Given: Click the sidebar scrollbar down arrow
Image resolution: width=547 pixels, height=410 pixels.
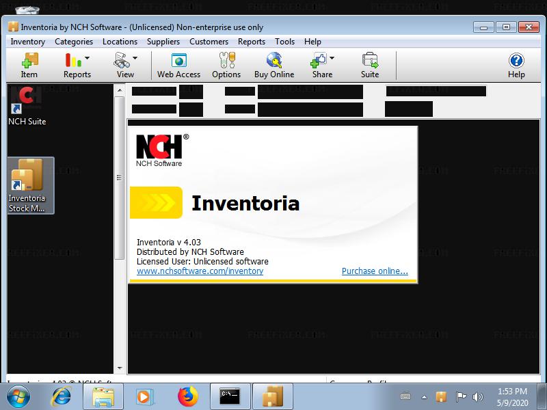Looking at the screenshot, I should [x=120, y=368].
